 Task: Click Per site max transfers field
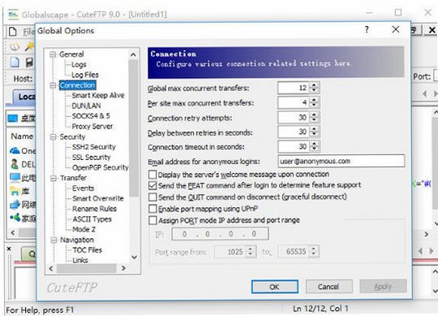(294, 102)
